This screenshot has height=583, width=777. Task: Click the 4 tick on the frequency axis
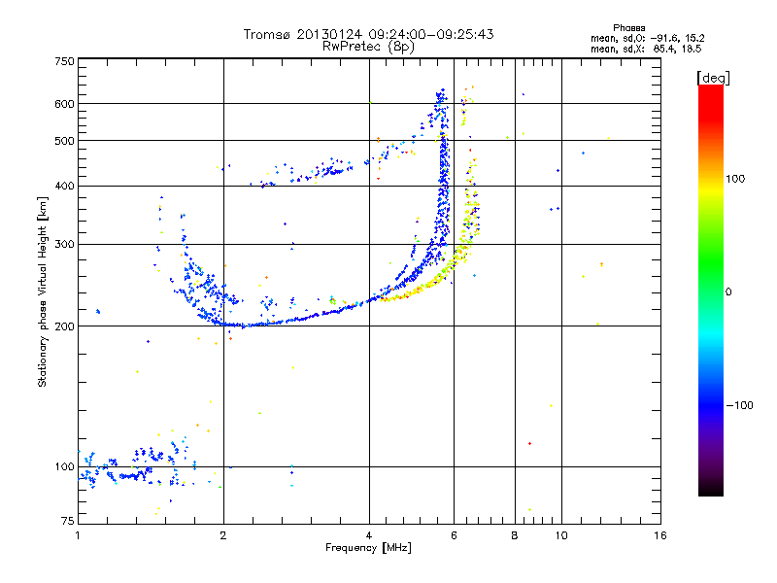pos(369,535)
